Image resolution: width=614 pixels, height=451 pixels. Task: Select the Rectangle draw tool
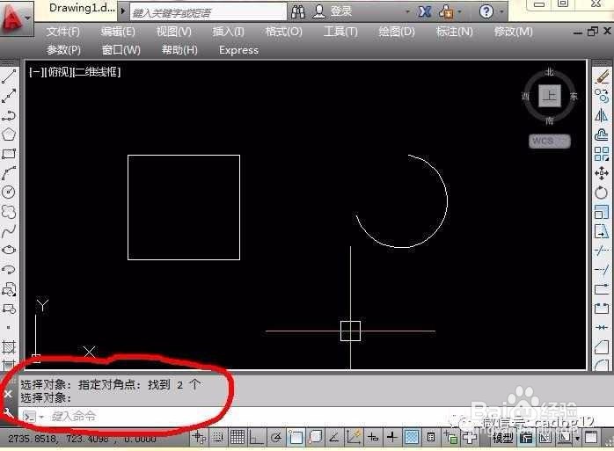point(9,154)
